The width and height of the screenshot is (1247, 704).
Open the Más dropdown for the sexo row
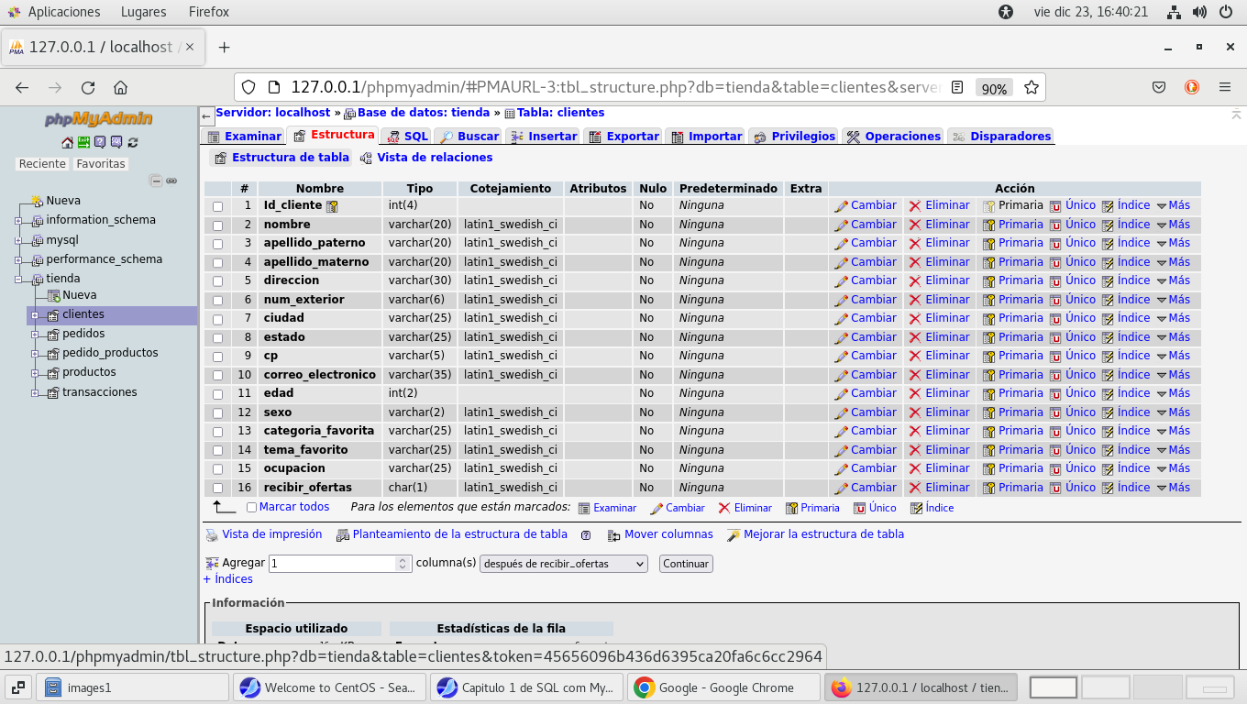(1173, 412)
